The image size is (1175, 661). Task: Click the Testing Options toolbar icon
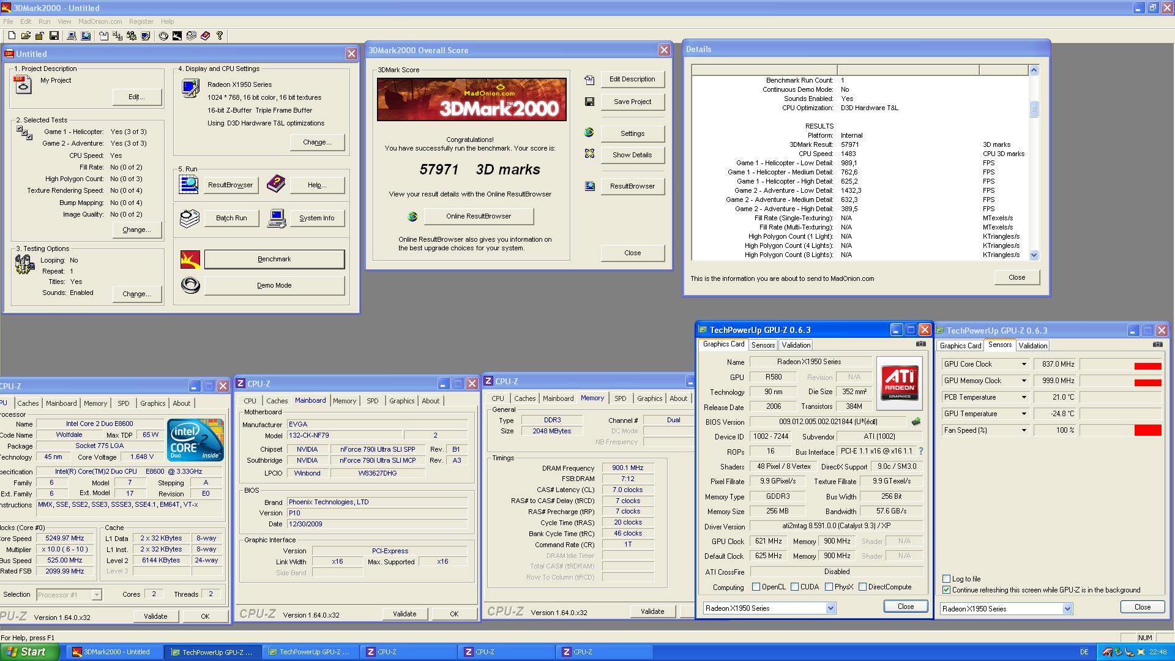pos(132,36)
